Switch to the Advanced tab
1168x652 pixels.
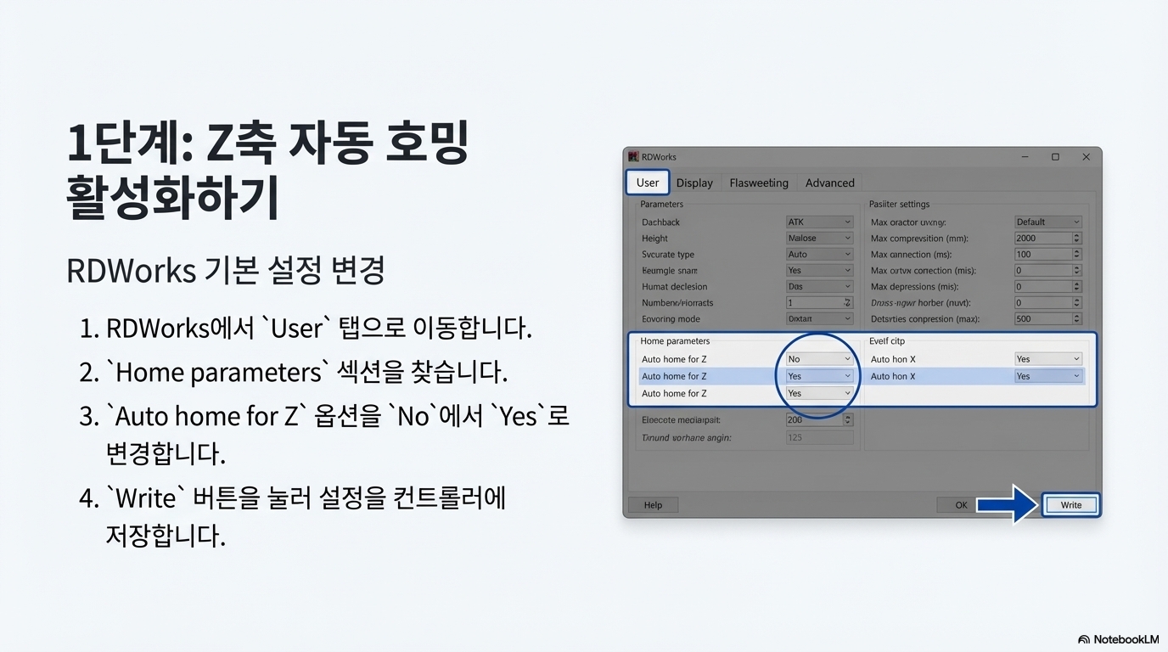click(x=829, y=183)
